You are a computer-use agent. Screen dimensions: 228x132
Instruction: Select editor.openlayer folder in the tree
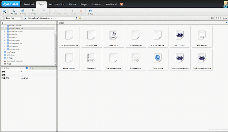coord(16,43)
